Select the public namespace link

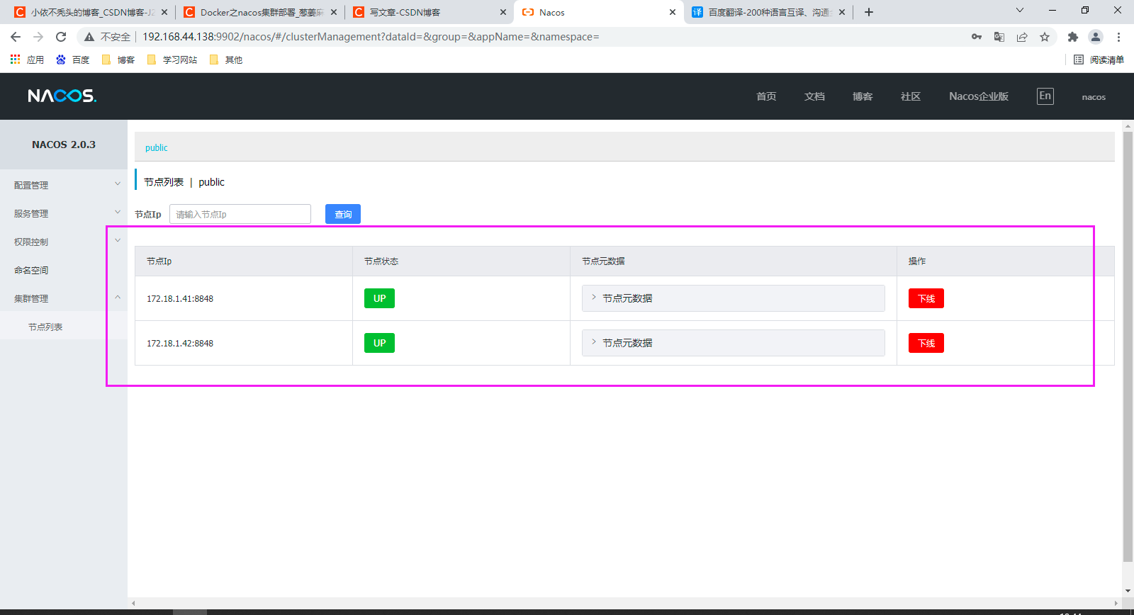click(157, 147)
